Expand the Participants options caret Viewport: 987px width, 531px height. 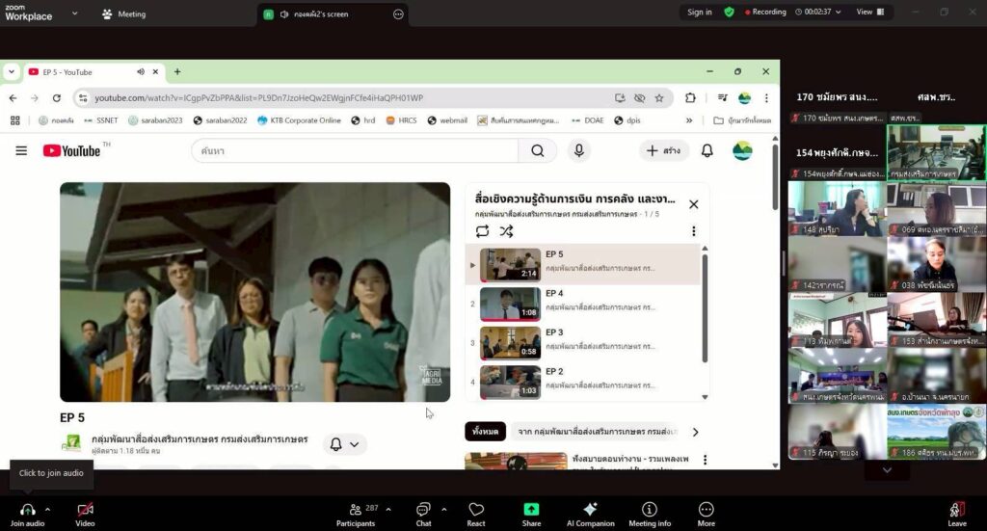pos(388,509)
